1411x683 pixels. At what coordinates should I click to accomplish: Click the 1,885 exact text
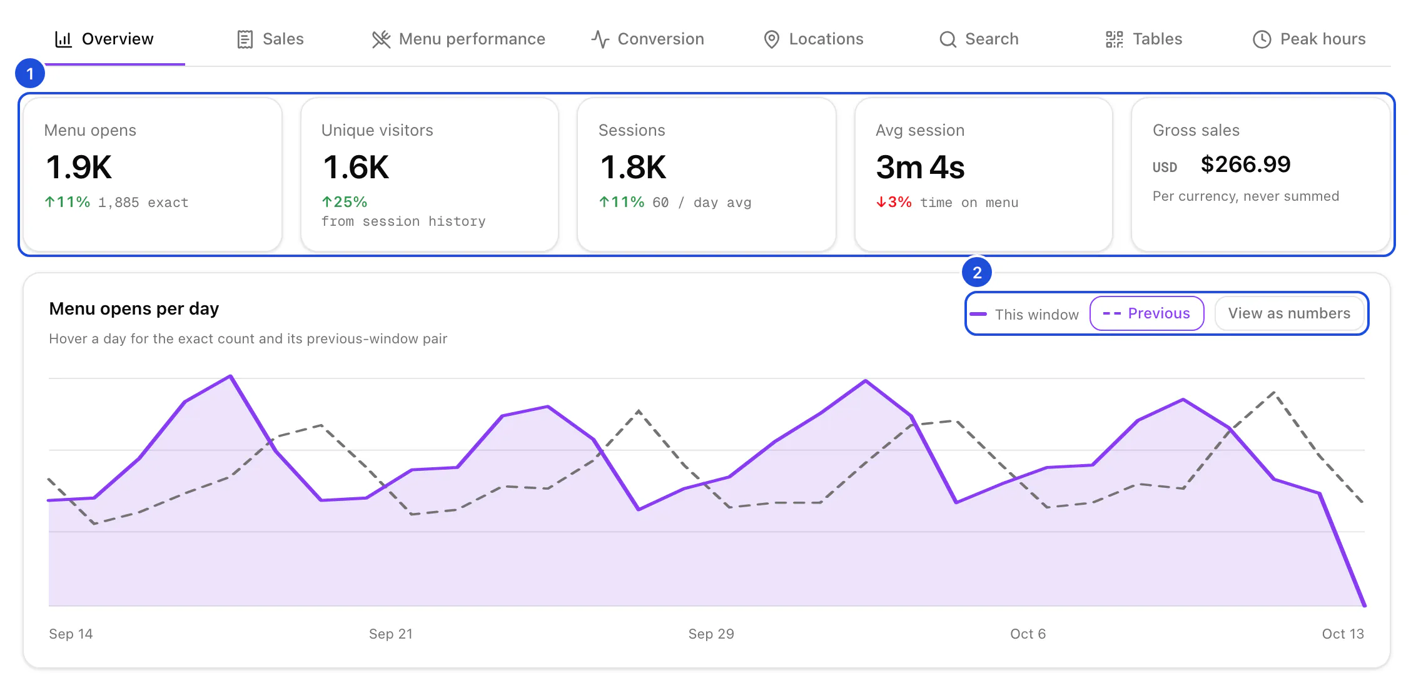point(143,203)
